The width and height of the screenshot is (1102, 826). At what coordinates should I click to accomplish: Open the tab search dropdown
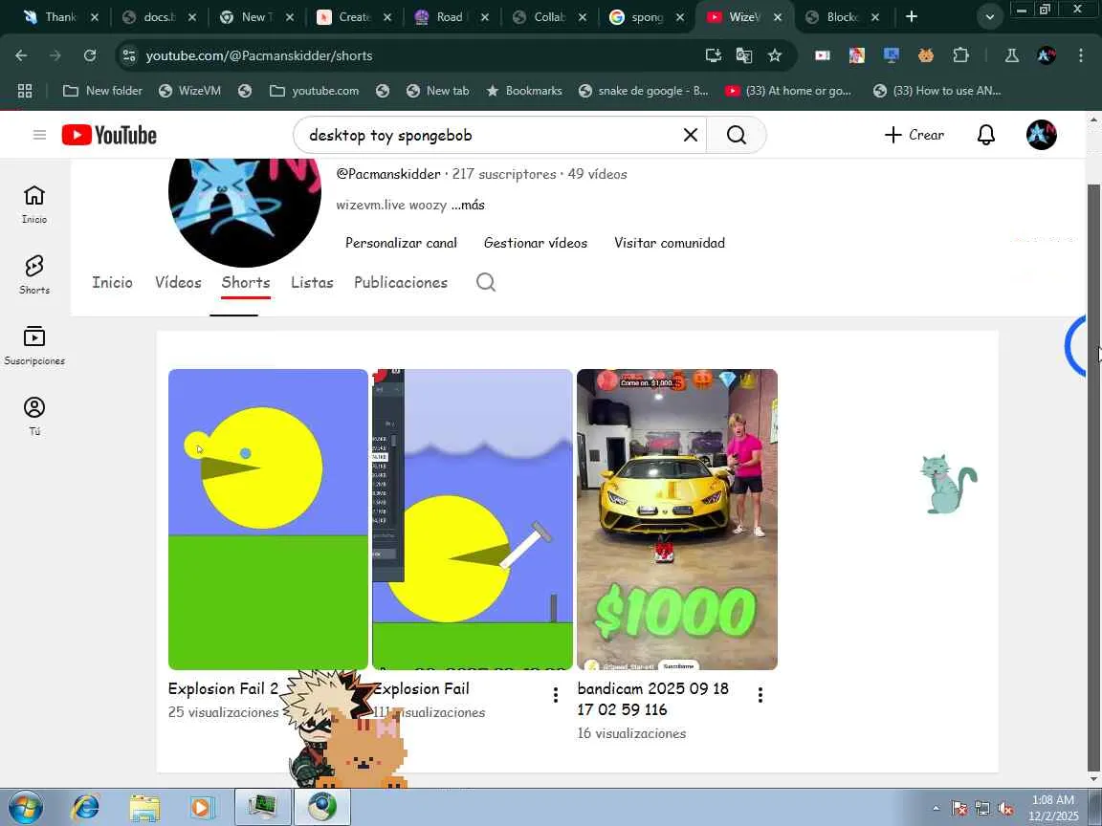[x=989, y=17]
